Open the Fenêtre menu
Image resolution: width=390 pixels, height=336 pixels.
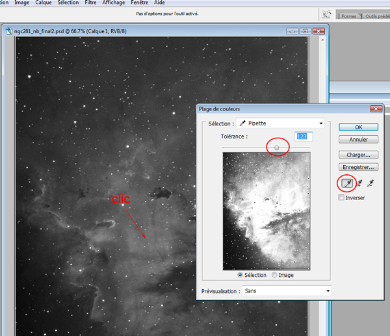140,3
